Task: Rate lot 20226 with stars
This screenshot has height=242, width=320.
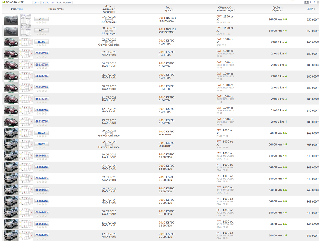Action: pyautogui.click(x=41, y=148)
